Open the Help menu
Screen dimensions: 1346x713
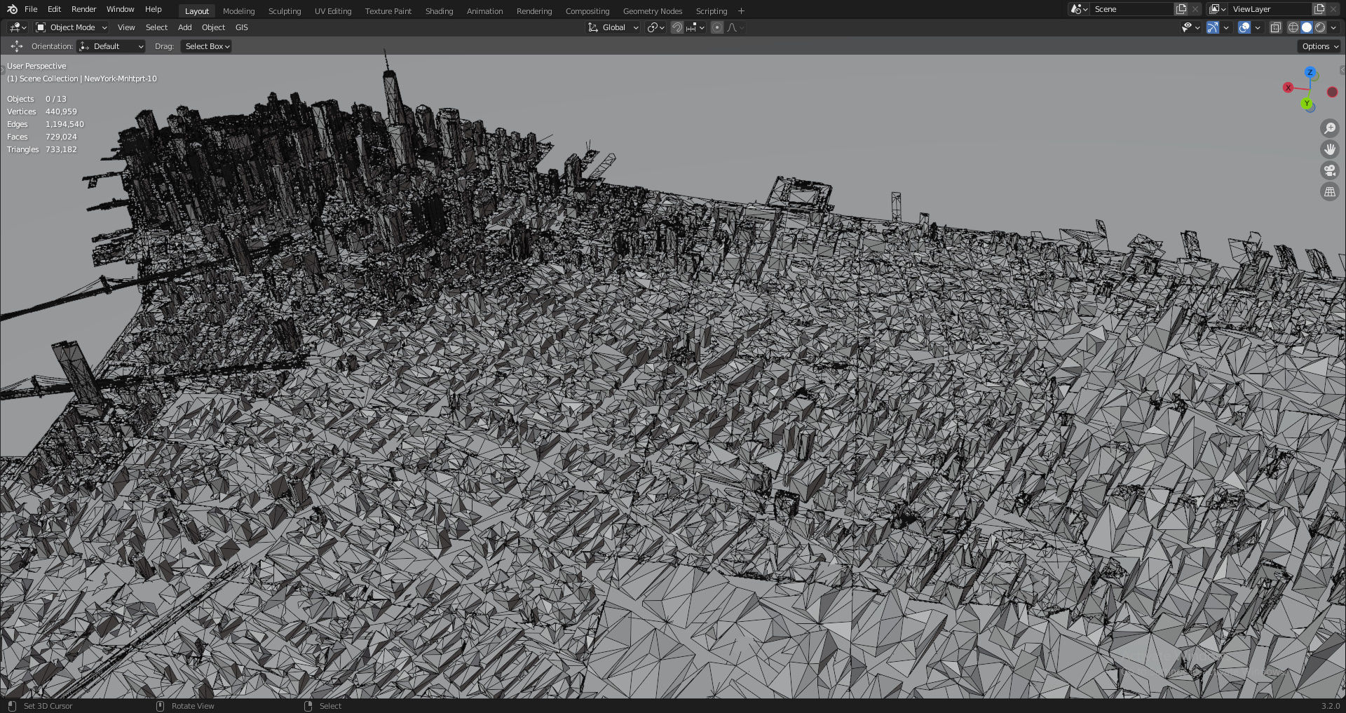[153, 9]
